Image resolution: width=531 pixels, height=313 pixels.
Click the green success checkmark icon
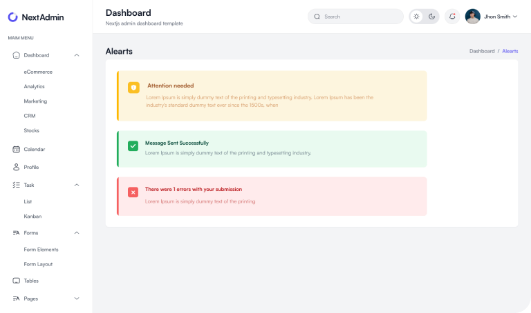[133, 145]
